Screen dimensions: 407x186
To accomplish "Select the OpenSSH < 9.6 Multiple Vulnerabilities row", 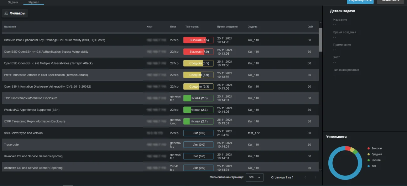I will [x=160, y=63].
